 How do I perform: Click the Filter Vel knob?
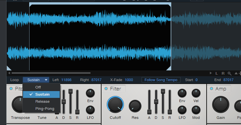pyautogui.click(x=196, y=93)
